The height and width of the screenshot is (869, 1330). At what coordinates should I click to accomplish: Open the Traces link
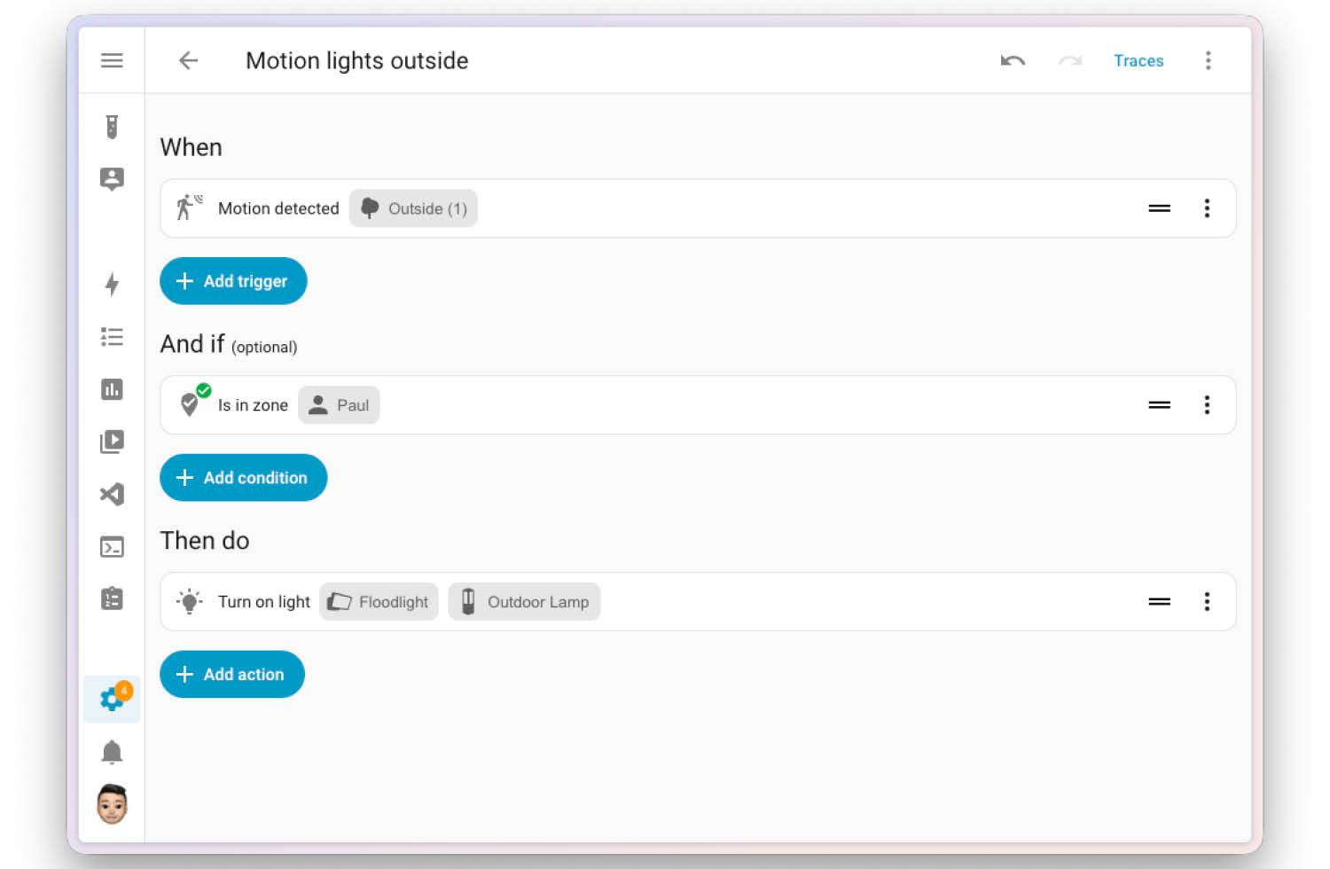tap(1138, 60)
